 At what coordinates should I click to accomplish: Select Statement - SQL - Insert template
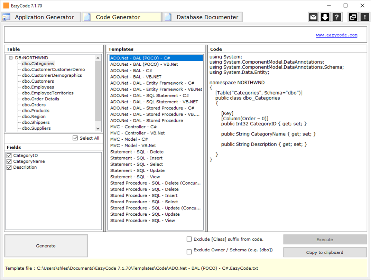point(156,158)
